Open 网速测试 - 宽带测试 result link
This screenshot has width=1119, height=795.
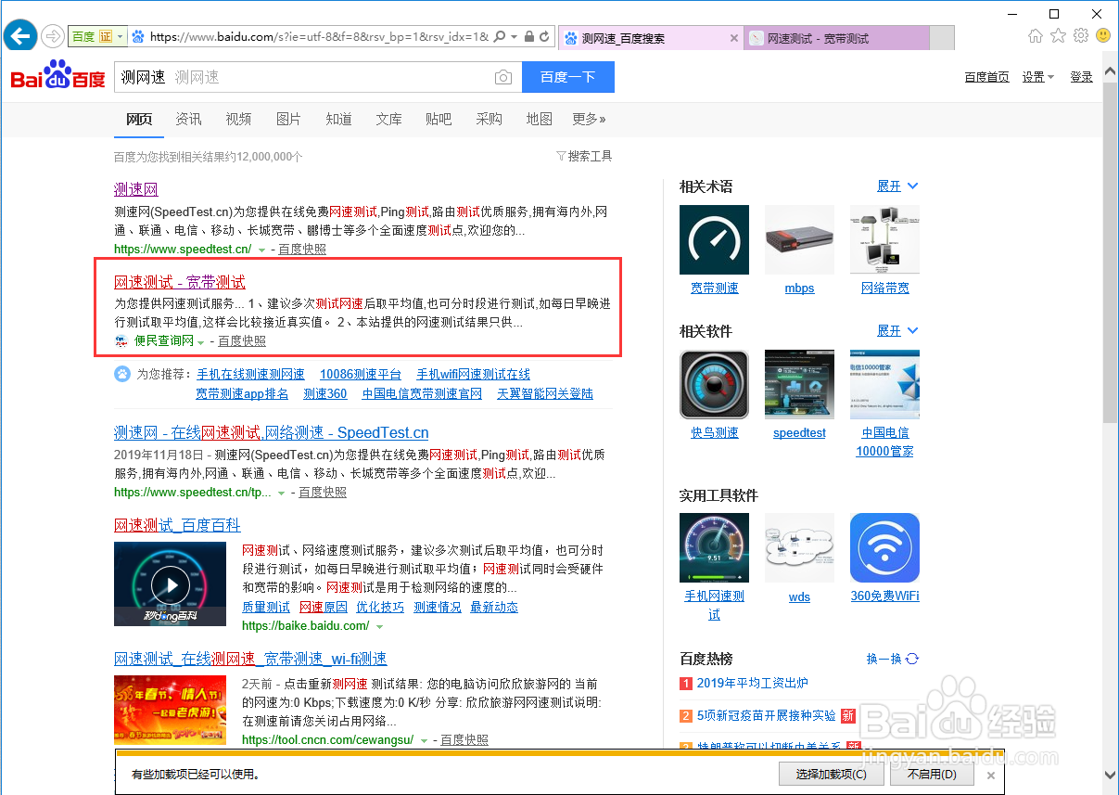(180, 282)
